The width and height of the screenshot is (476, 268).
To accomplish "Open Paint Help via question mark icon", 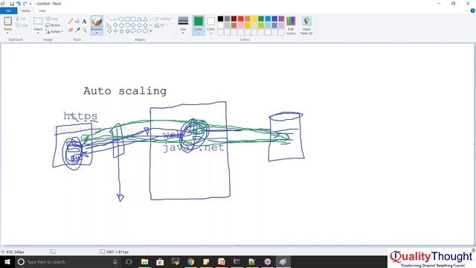I will coord(472,10).
